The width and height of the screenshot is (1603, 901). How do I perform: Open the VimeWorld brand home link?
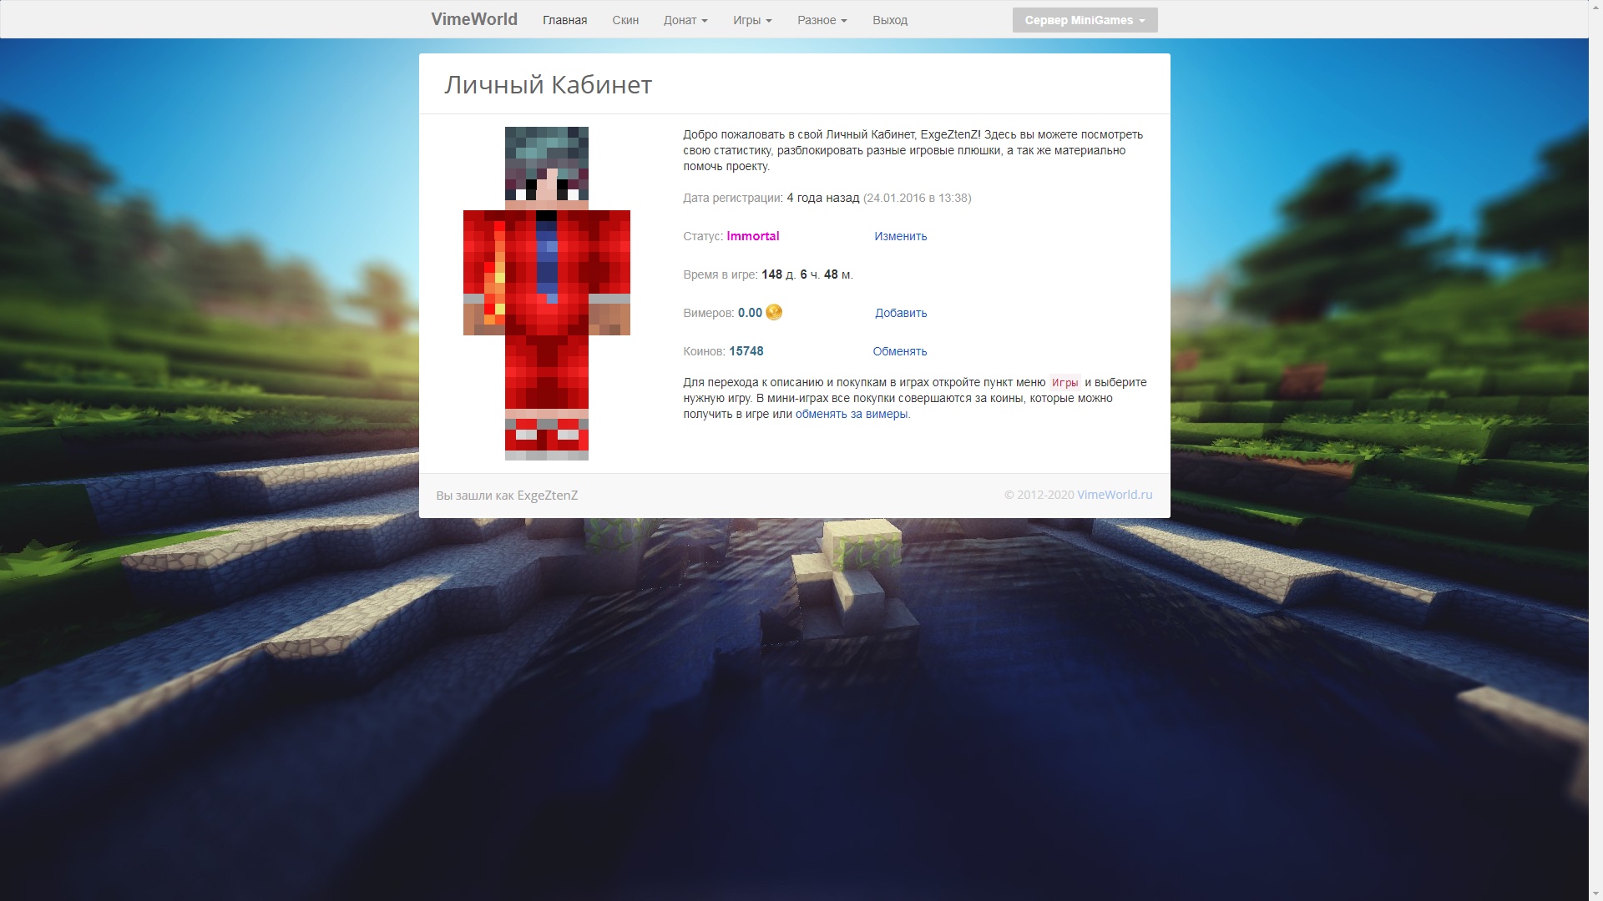(473, 19)
